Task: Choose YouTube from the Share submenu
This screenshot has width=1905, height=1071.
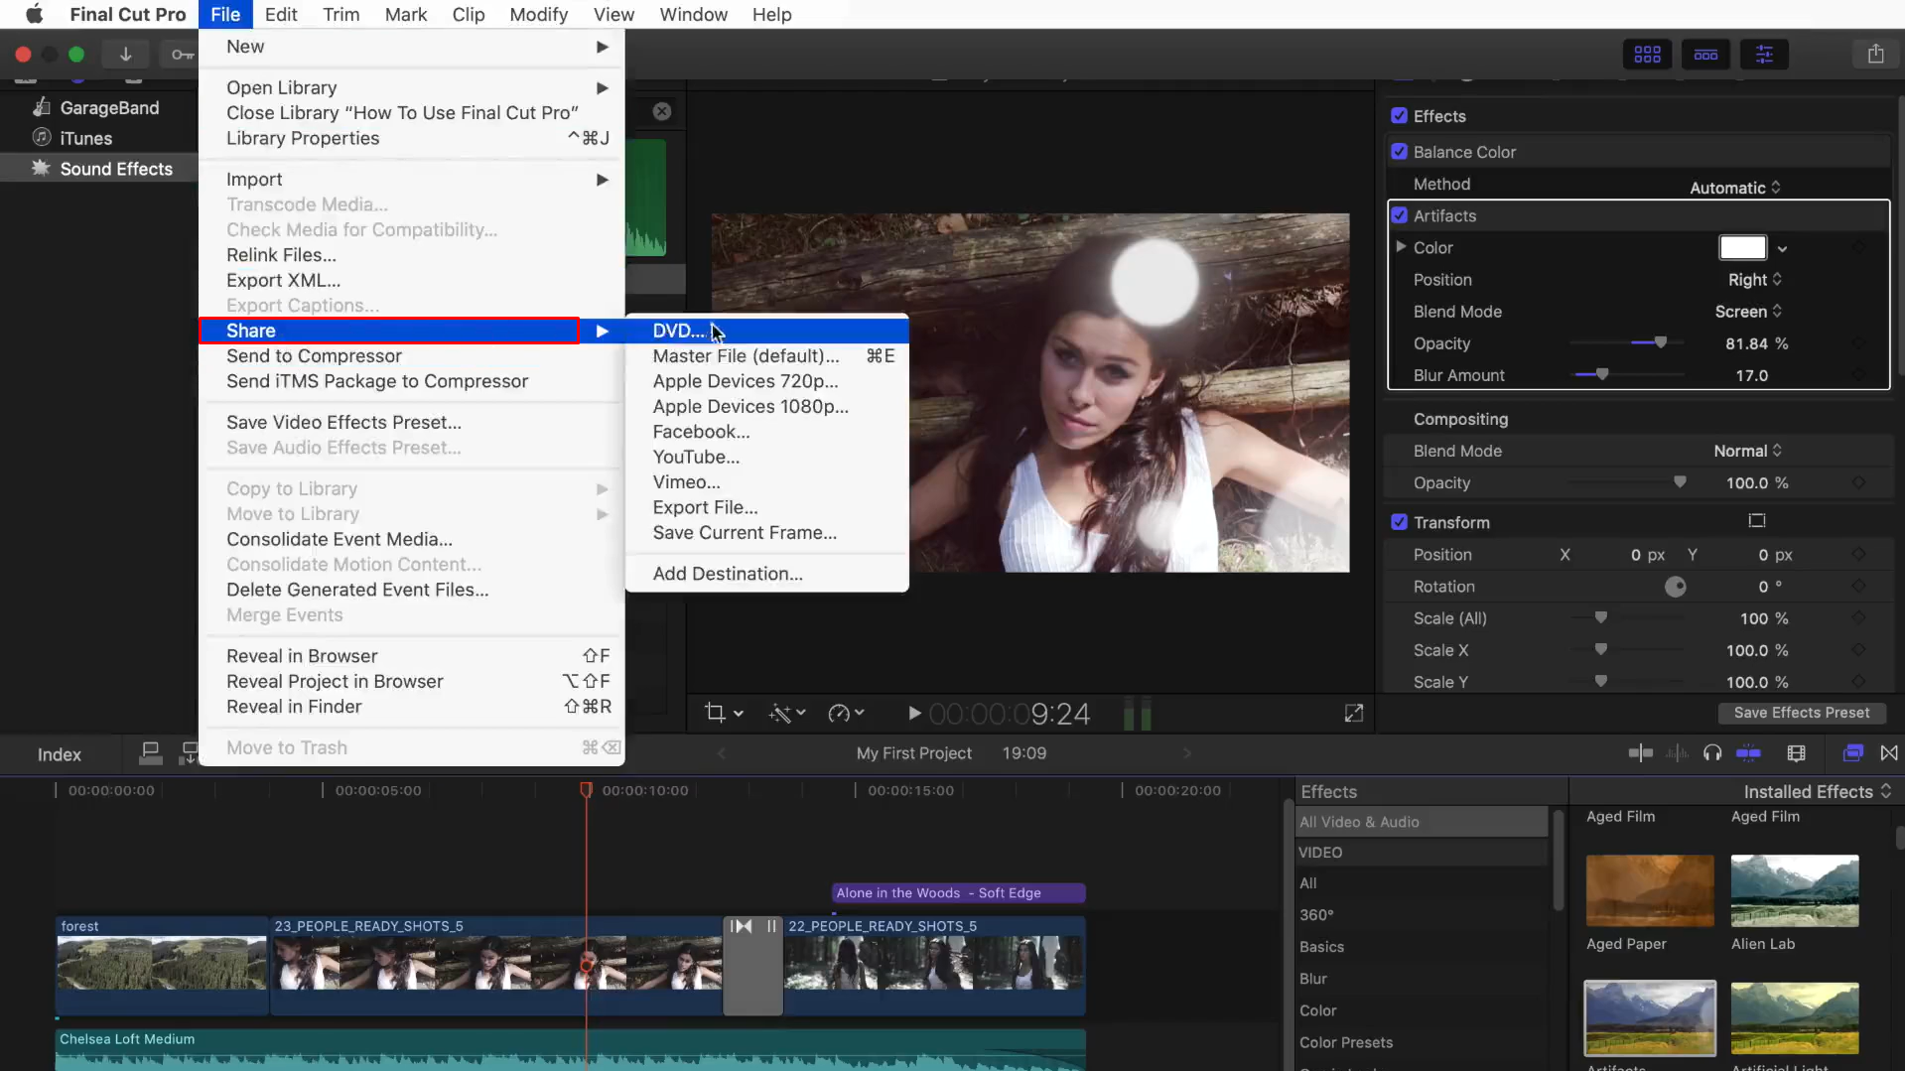Action: [x=696, y=457]
